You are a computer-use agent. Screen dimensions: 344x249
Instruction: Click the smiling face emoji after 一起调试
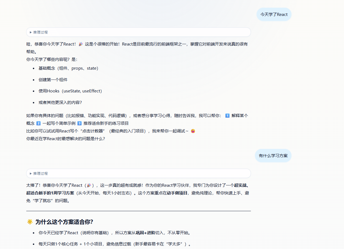(193, 131)
